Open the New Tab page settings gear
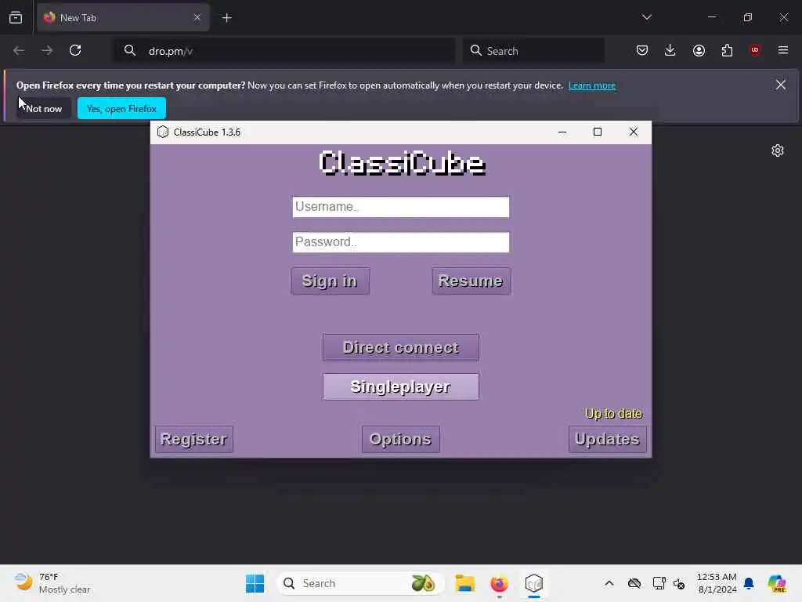 click(x=778, y=150)
